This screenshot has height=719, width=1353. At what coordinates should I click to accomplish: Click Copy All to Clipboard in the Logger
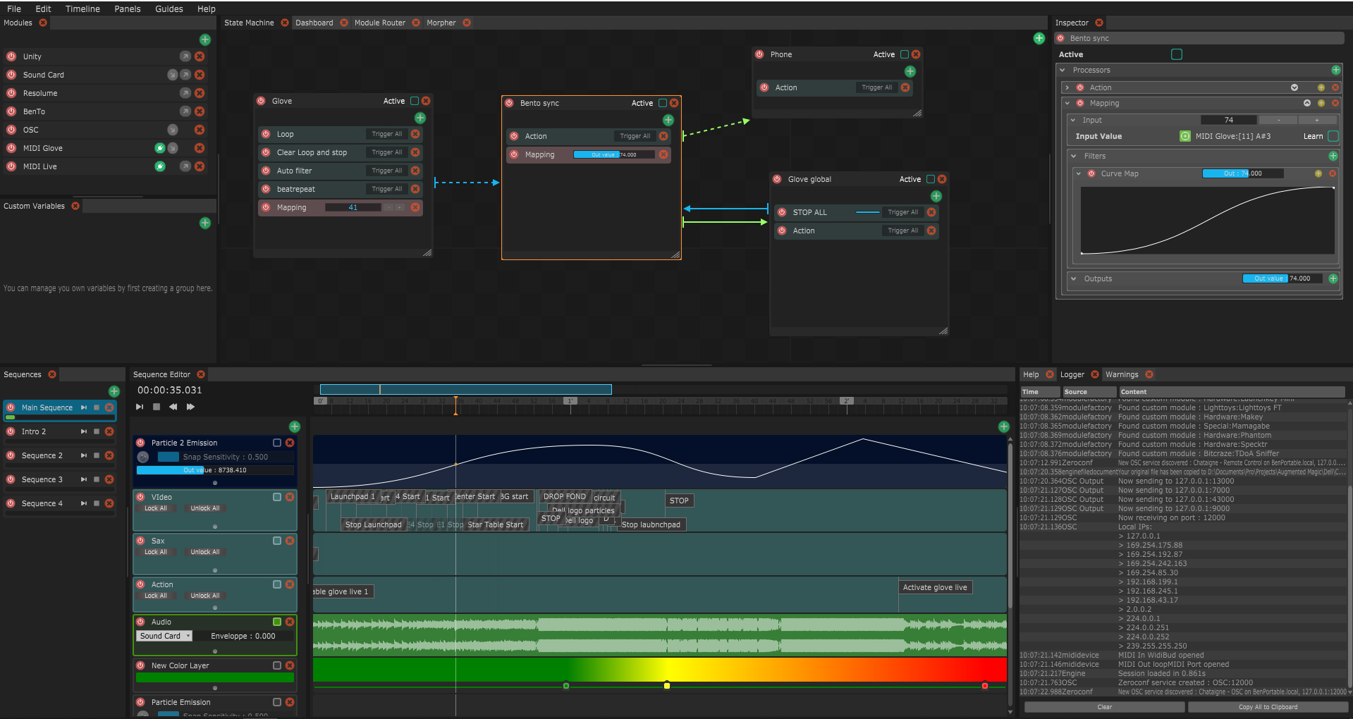point(1267,707)
